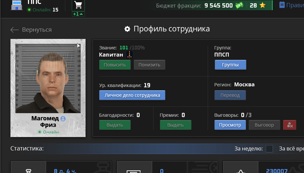Click the green money icon in budget

tap(239, 5)
